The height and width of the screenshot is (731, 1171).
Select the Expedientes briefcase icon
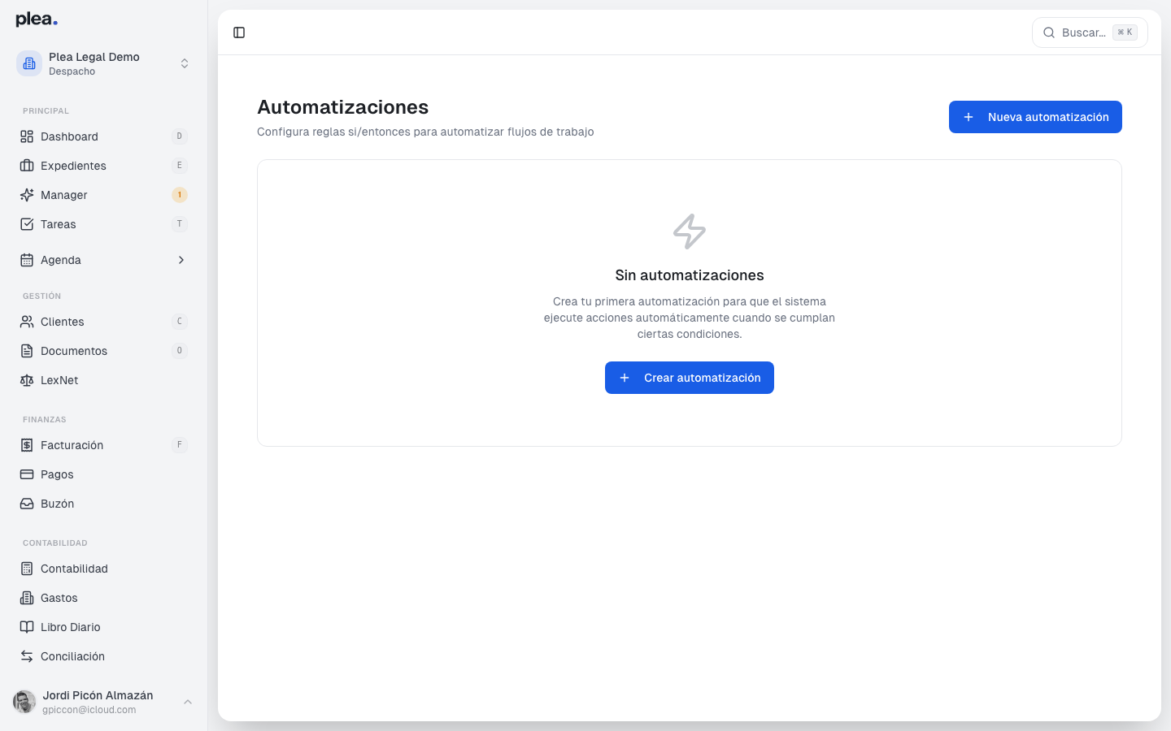point(26,166)
